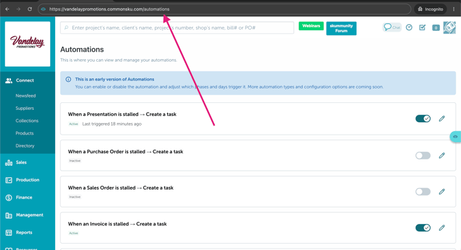Click the info icon in the blue banner
Viewport: 461px width, 250px height.
pos(68,79)
